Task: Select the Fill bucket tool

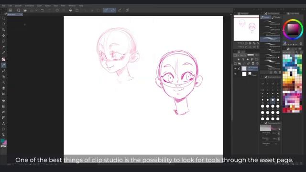Action: click(x=3, y=101)
